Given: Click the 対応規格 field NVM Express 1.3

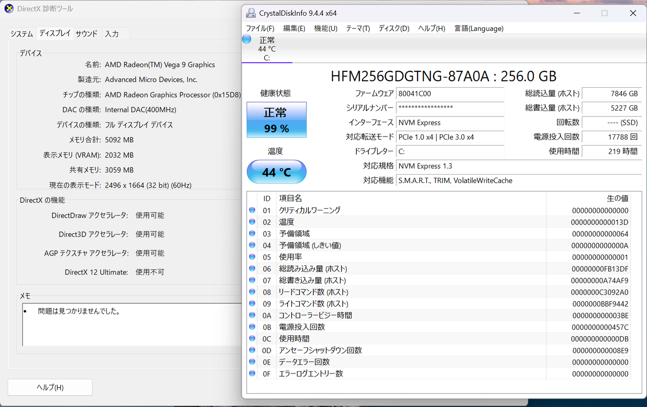Looking at the screenshot, I should tap(519, 166).
